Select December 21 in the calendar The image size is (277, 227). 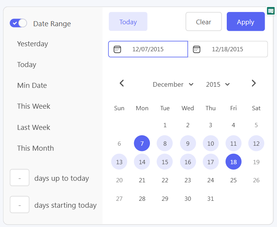click(142, 180)
